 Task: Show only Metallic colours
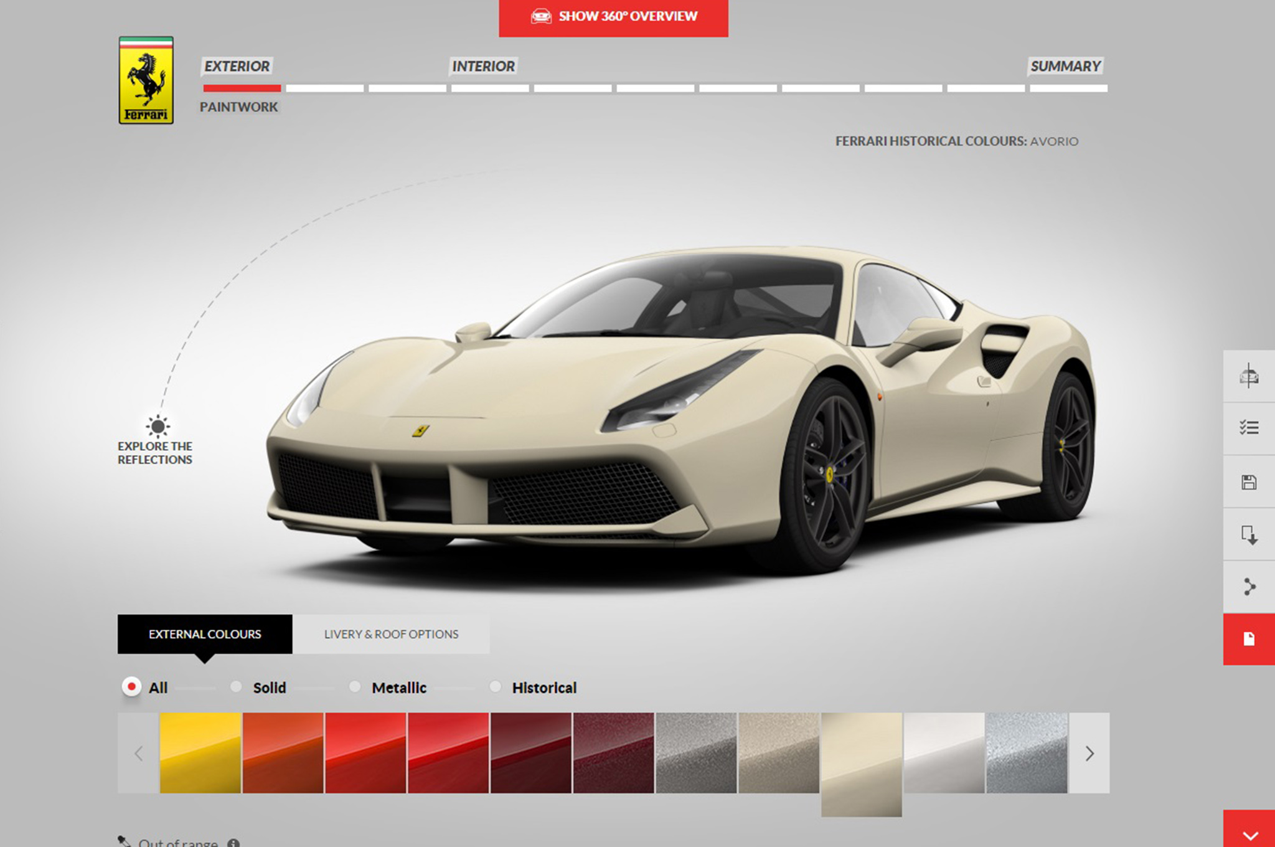pyautogui.click(x=356, y=687)
